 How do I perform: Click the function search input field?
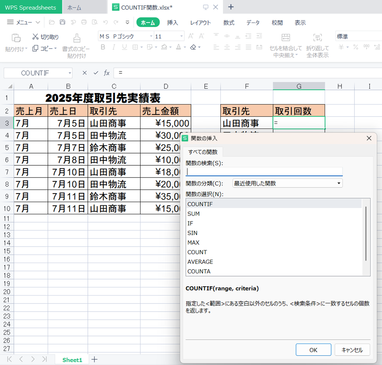(264, 171)
